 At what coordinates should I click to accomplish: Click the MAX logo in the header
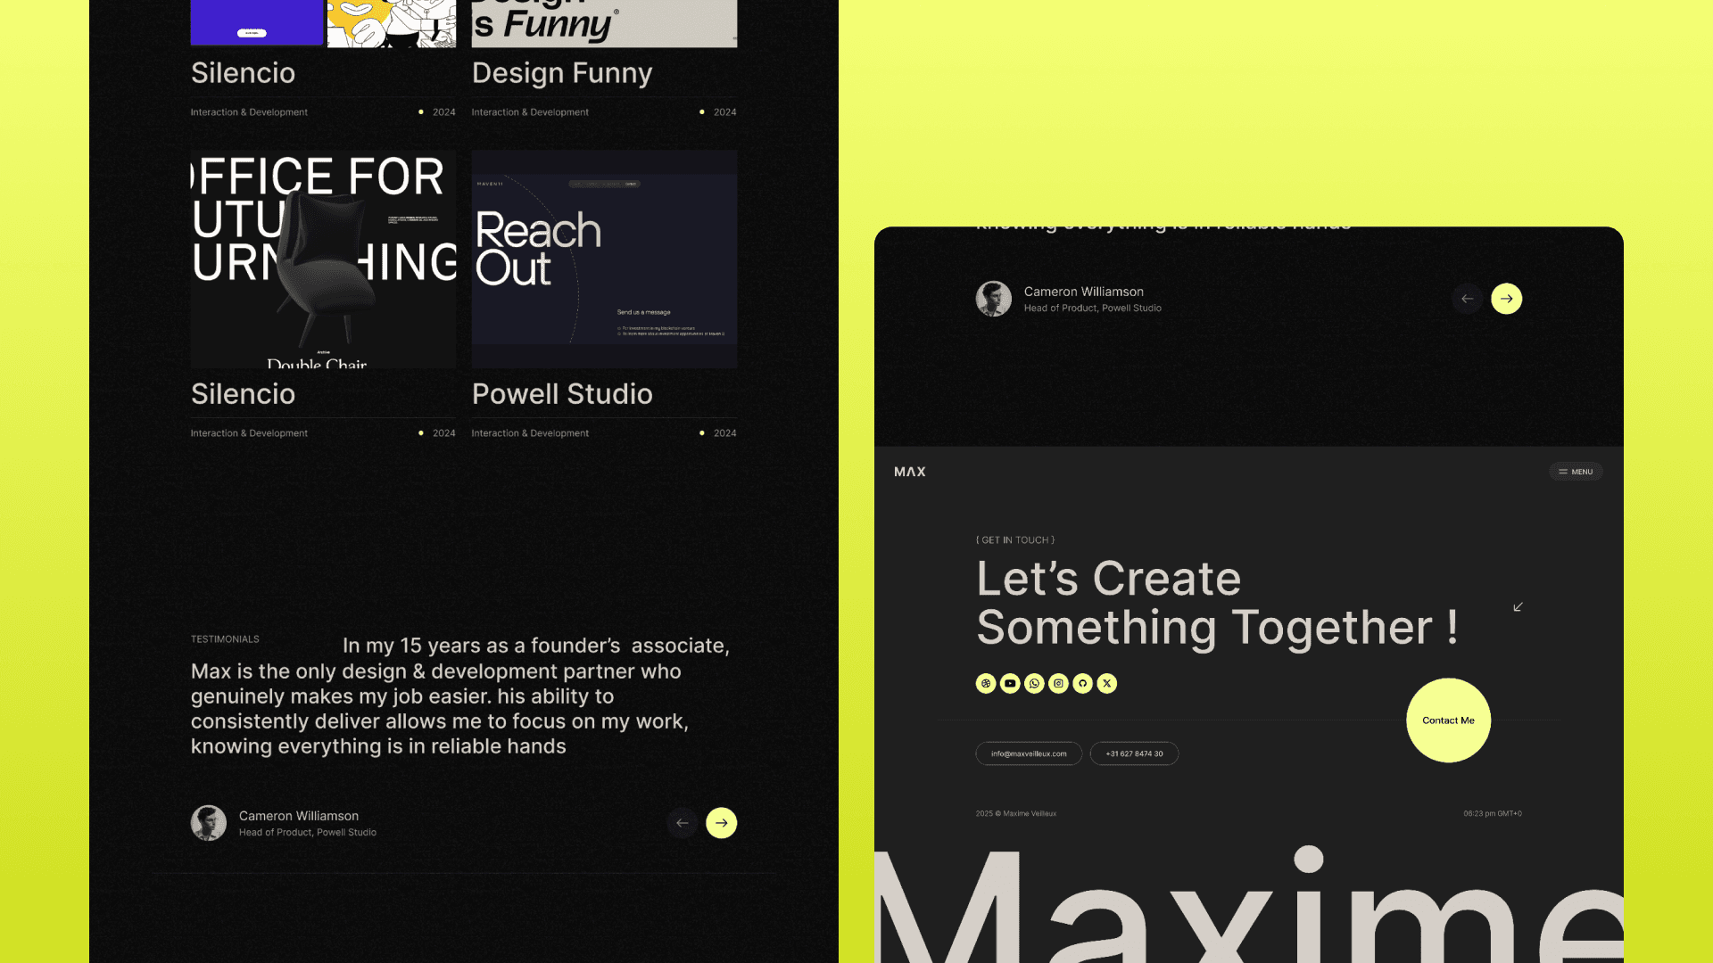pos(910,472)
